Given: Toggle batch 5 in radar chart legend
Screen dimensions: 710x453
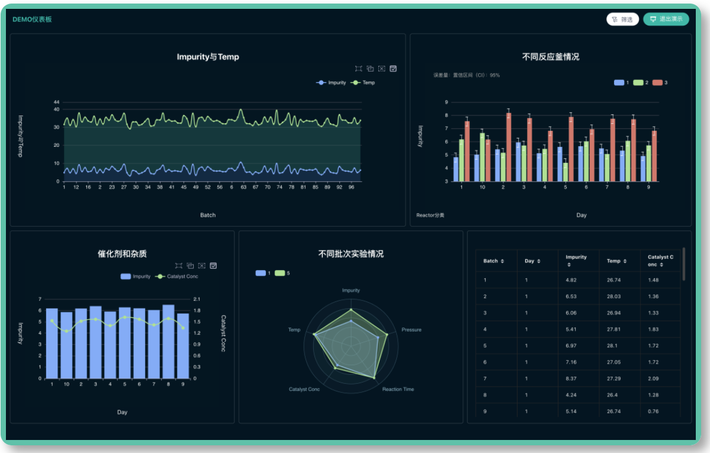Looking at the screenshot, I should click(282, 273).
